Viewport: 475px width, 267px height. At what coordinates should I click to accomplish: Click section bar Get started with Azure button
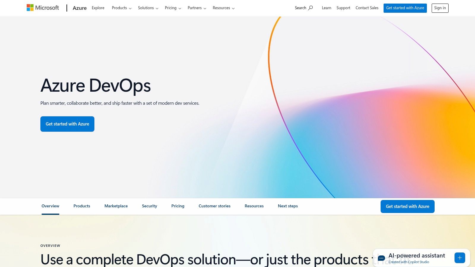click(407, 206)
